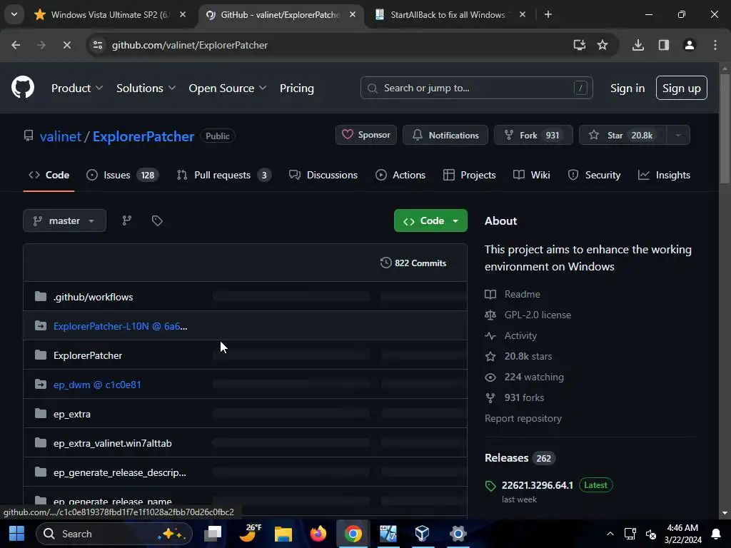The image size is (731, 548).
Task: Open the tab search dropdown in Chrome
Action: tap(14, 14)
